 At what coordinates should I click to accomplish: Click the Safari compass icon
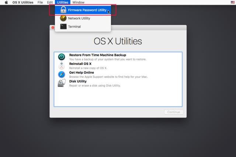pyautogui.click(x=62, y=74)
